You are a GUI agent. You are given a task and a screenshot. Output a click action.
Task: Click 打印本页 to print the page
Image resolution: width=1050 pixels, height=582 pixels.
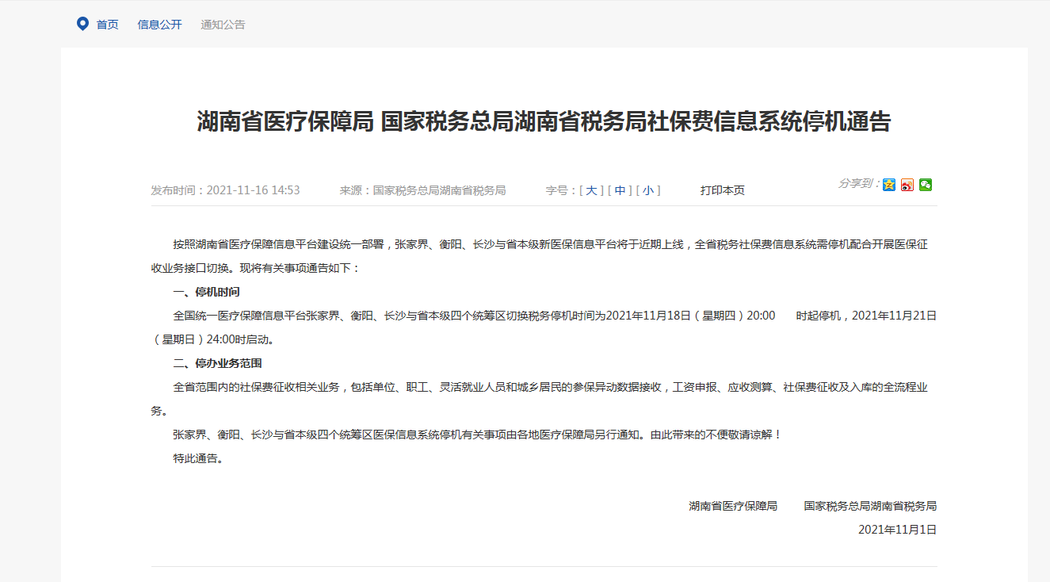click(x=722, y=190)
